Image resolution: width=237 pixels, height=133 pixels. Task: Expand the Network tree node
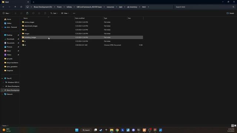(x=2, y=94)
